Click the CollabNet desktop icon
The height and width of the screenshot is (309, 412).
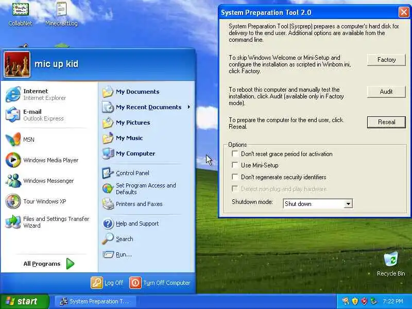point(20,14)
